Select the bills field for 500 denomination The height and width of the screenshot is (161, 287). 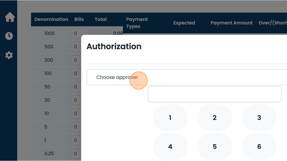point(77,47)
